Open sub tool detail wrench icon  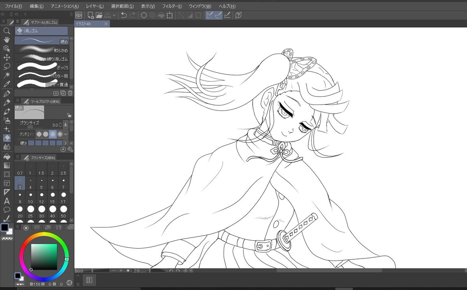pyautogui.click(x=70, y=149)
